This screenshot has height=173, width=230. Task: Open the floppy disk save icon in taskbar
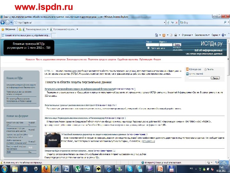coord(171,169)
